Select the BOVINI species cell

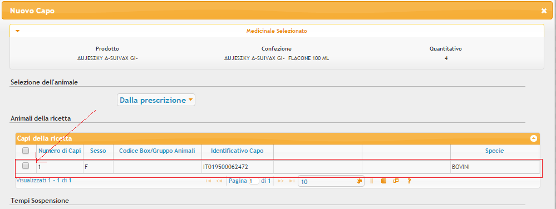point(495,167)
